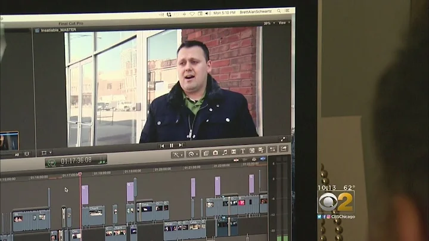Viewport: 429px width, 241px height.
Task: Open Background Tasks 100 percent indicator
Action: 51,163
